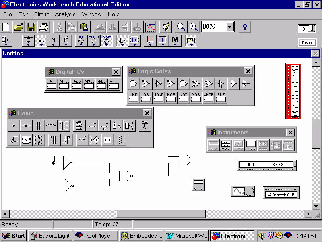The width and height of the screenshot is (322, 242).
Task: Select the word generator instrument on canvas
Action: [x=267, y=165]
